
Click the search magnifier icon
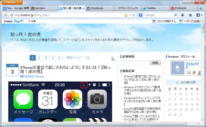[175, 15]
